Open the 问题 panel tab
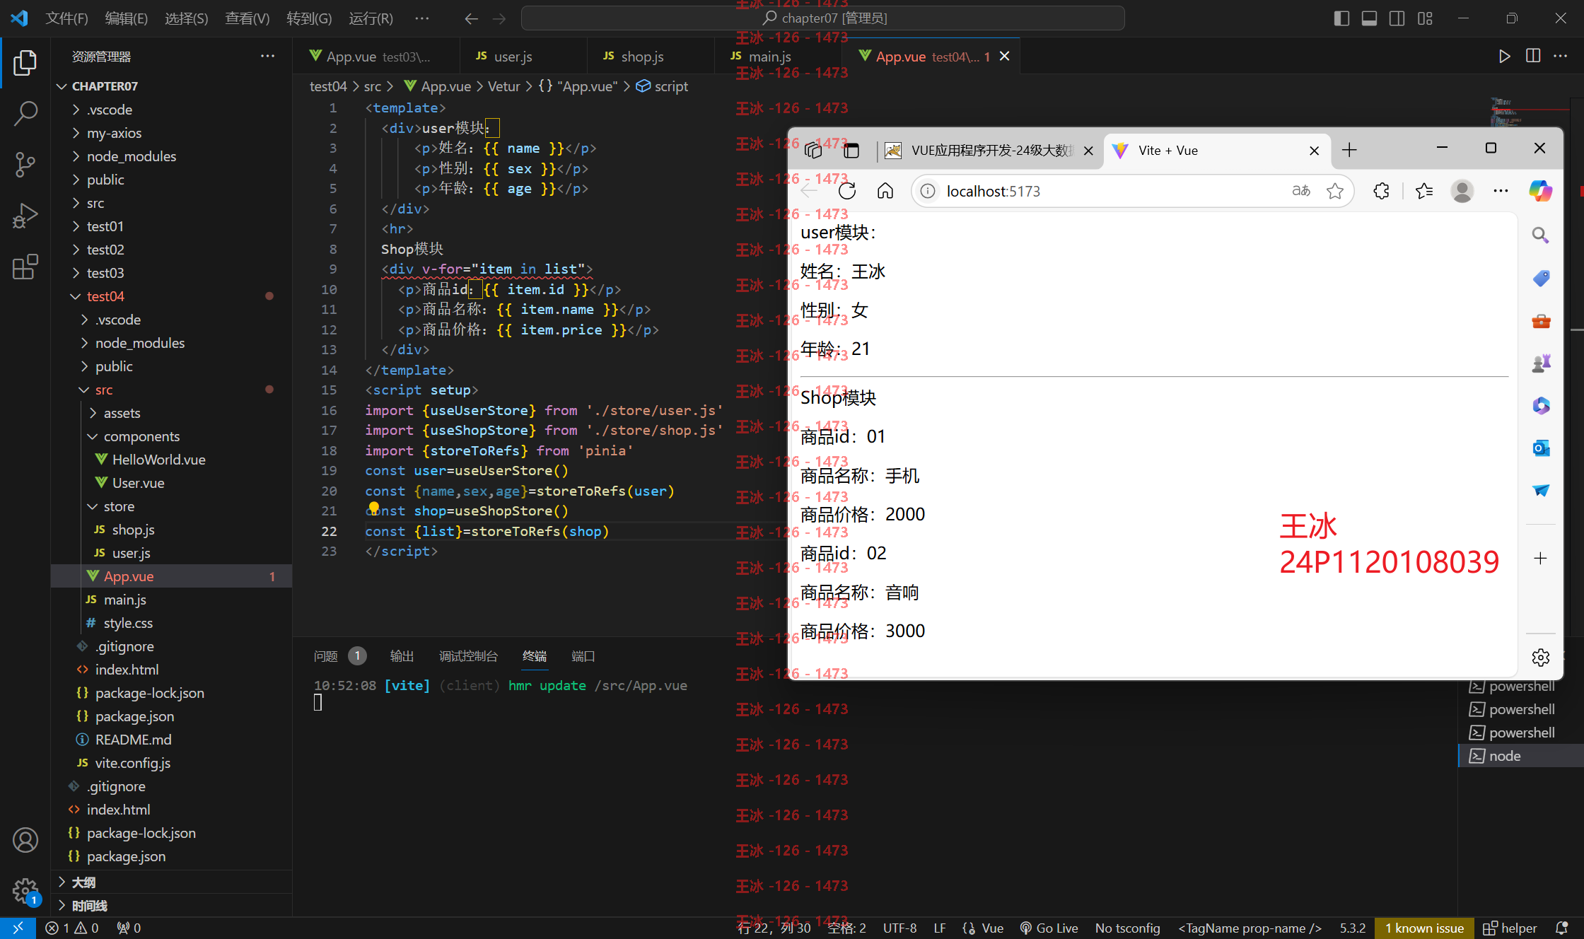1584x939 pixels. (x=326, y=656)
